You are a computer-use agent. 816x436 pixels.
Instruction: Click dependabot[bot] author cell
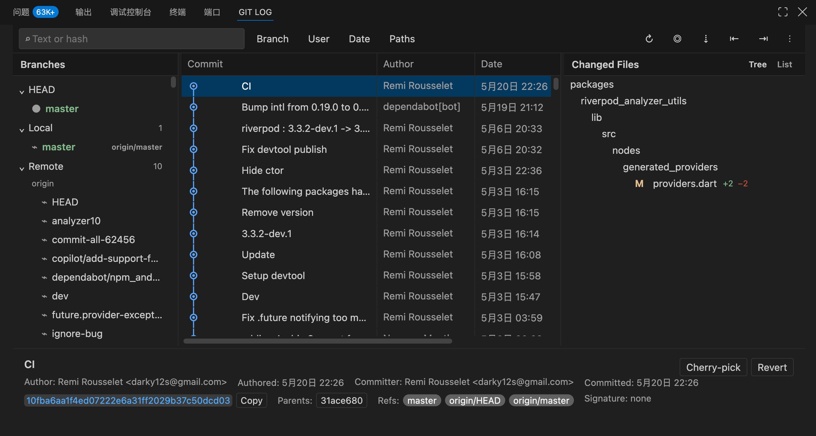[x=421, y=107]
